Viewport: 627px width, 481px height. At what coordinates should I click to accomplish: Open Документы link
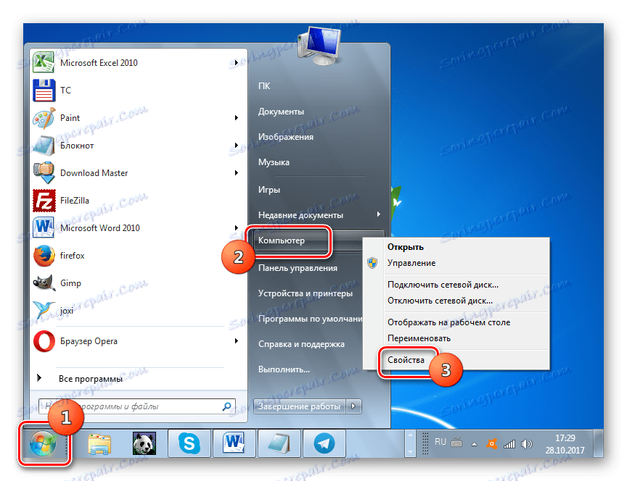click(x=281, y=112)
